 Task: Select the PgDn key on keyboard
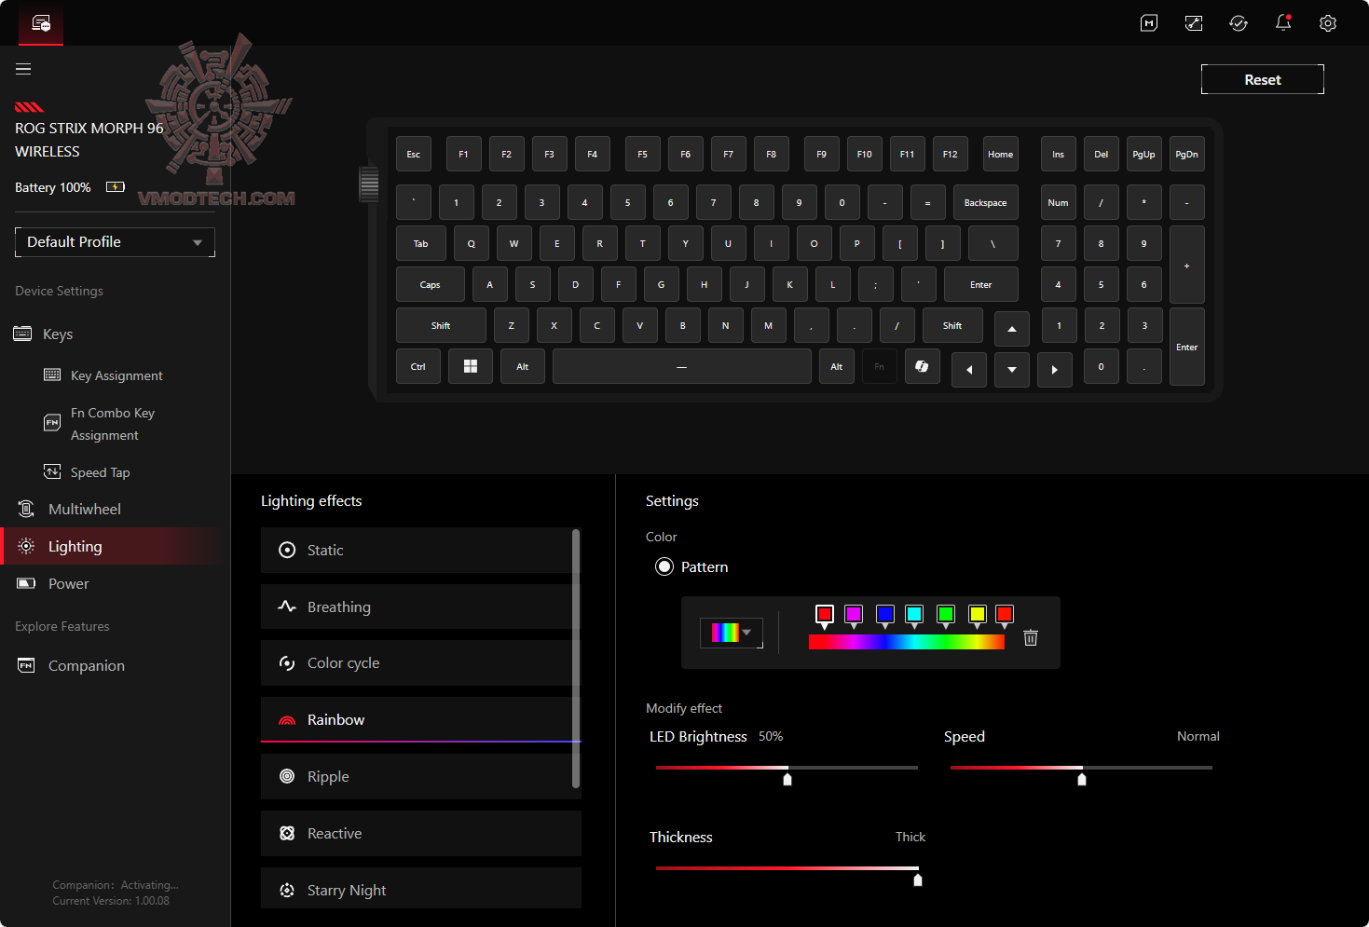click(1187, 154)
